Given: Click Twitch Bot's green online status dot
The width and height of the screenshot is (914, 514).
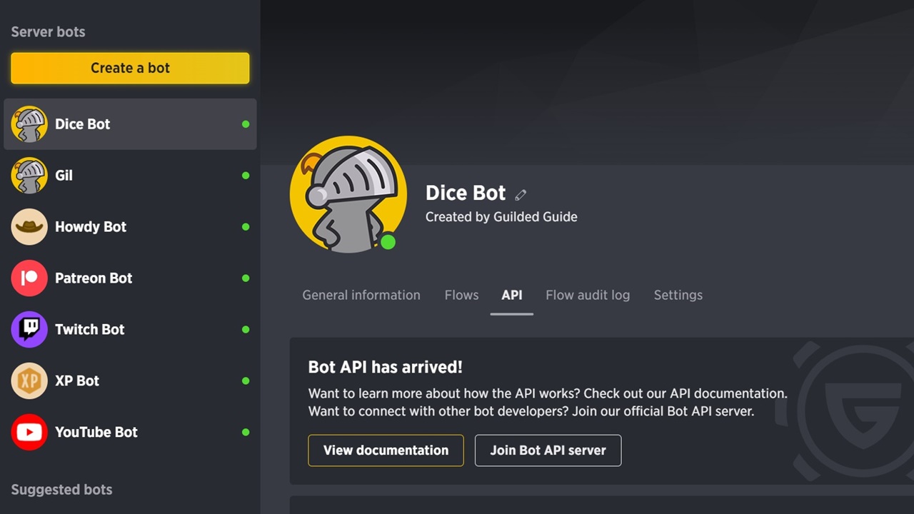Looking at the screenshot, I should click(x=246, y=330).
